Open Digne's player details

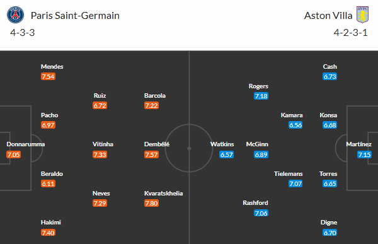(x=329, y=223)
